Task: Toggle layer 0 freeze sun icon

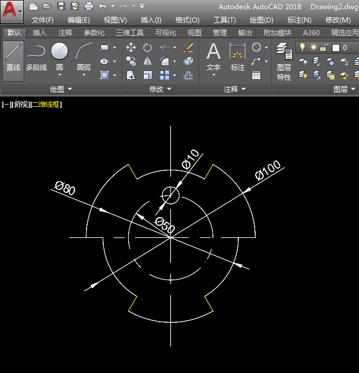Action: click(x=313, y=47)
